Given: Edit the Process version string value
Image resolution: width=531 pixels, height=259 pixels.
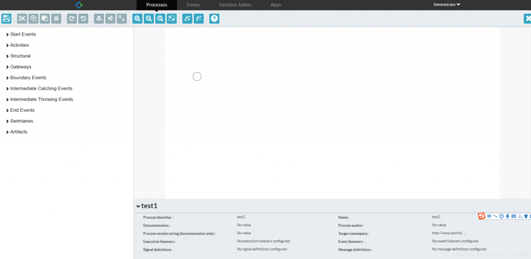Looking at the screenshot, I should coord(244,233).
